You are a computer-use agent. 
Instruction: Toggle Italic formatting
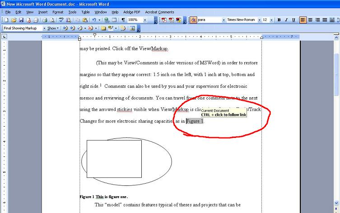click(286, 20)
